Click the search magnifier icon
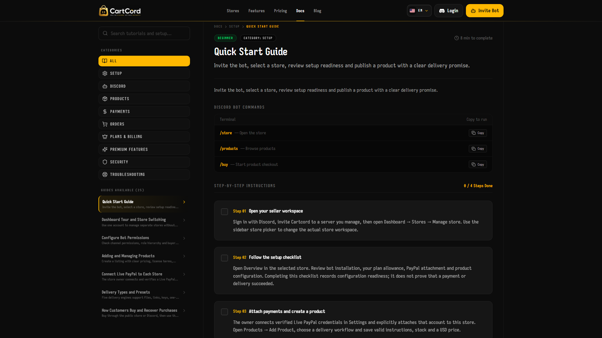 coord(105,33)
